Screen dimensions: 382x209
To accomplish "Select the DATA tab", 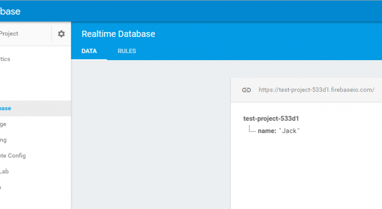I will (x=89, y=51).
